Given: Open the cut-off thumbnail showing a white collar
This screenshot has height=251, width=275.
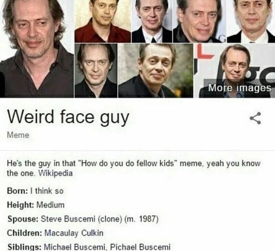Looking at the screenshot, I should pos(251,21).
